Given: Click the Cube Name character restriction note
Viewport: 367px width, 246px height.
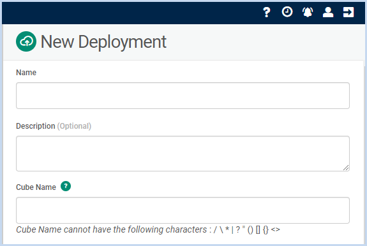Looking at the screenshot, I should pyautogui.click(x=148, y=229).
